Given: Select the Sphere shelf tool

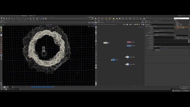Looking at the screenshot, I should point(4,18).
